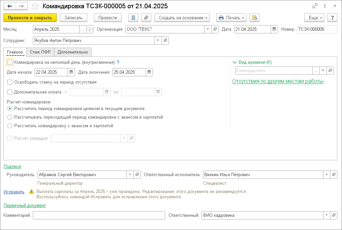Open the document movements report icon

pos(133,18)
